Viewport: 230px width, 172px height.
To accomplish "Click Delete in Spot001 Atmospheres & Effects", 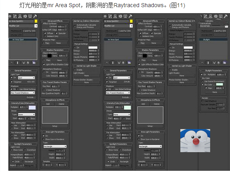I will point(62,104).
